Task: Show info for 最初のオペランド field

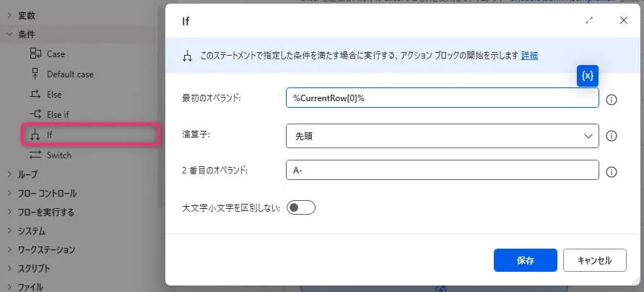Action: [x=611, y=99]
